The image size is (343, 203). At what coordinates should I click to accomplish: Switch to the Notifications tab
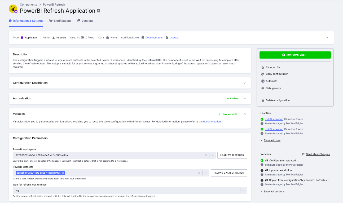pyautogui.click(x=60, y=21)
